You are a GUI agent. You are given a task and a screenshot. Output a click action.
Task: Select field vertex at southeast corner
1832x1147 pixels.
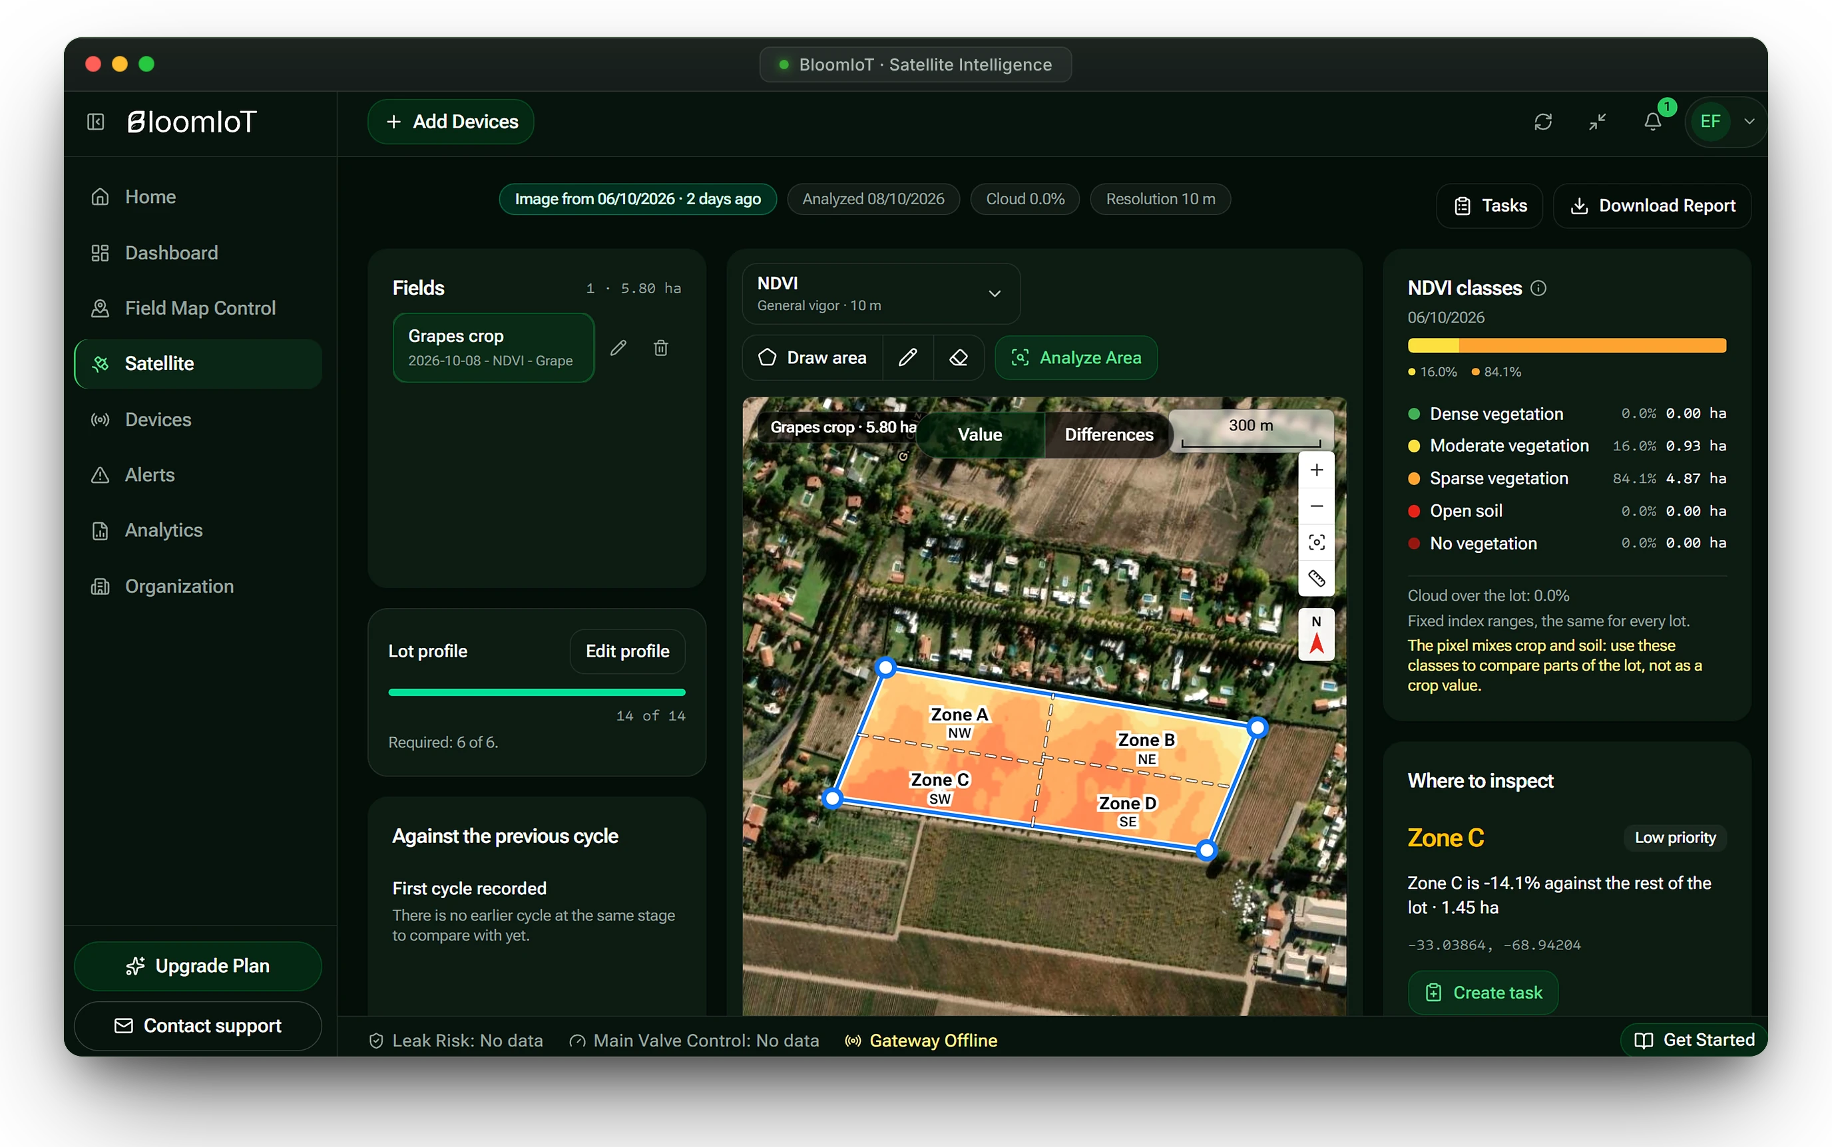[1207, 850]
